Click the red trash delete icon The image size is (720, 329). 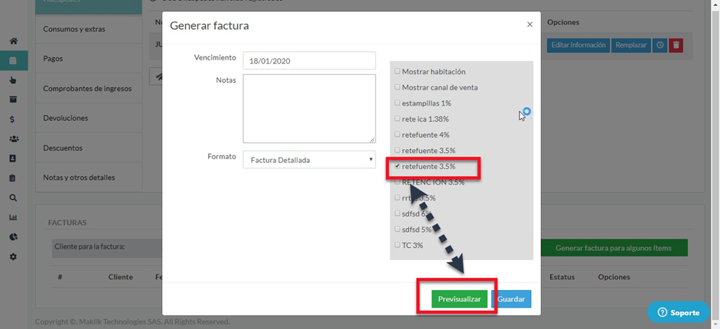tap(676, 45)
